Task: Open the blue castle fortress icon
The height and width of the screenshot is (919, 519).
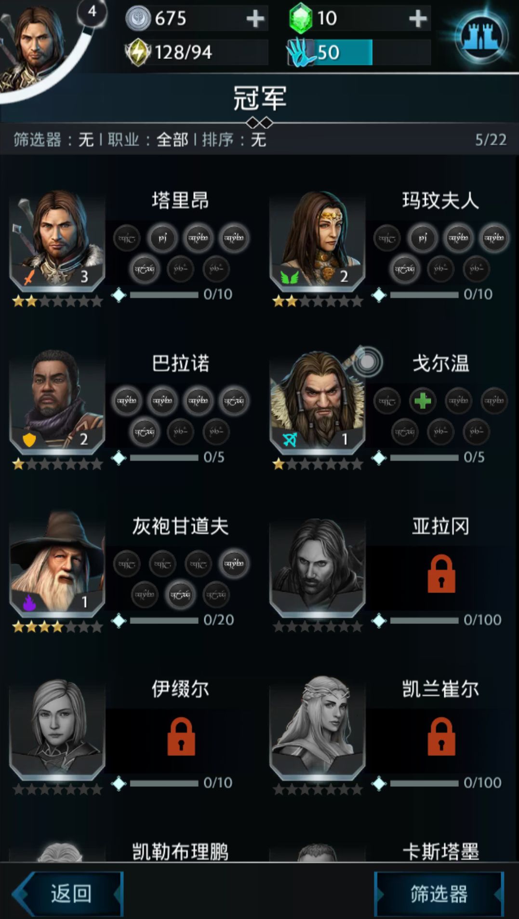Action: click(481, 37)
